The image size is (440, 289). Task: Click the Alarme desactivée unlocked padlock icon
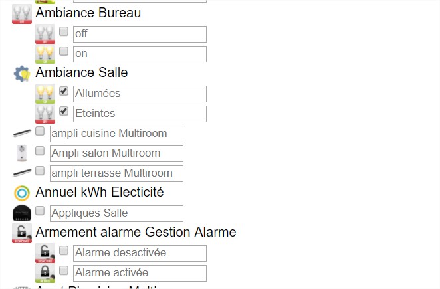pyautogui.click(x=45, y=253)
